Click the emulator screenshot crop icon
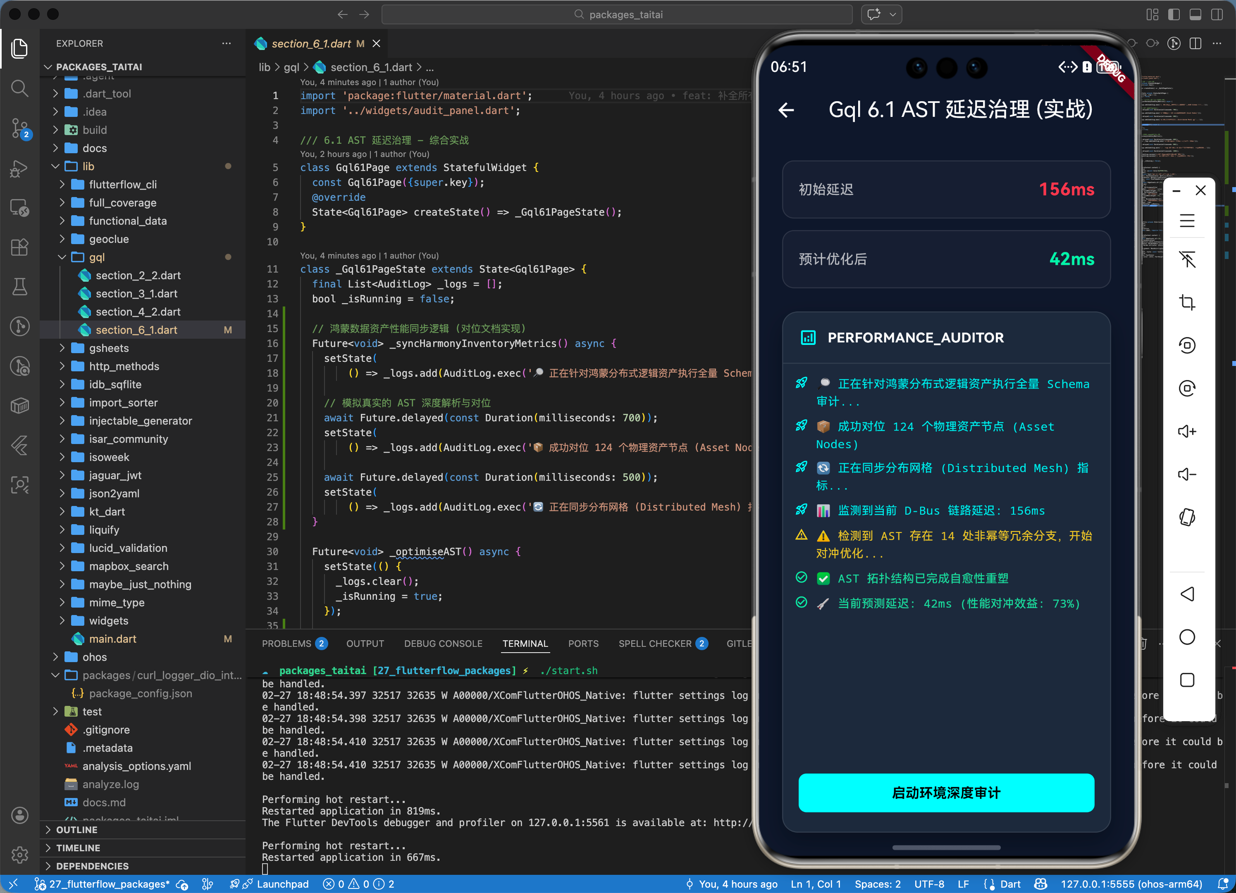1236x893 pixels. tap(1187, 302)
